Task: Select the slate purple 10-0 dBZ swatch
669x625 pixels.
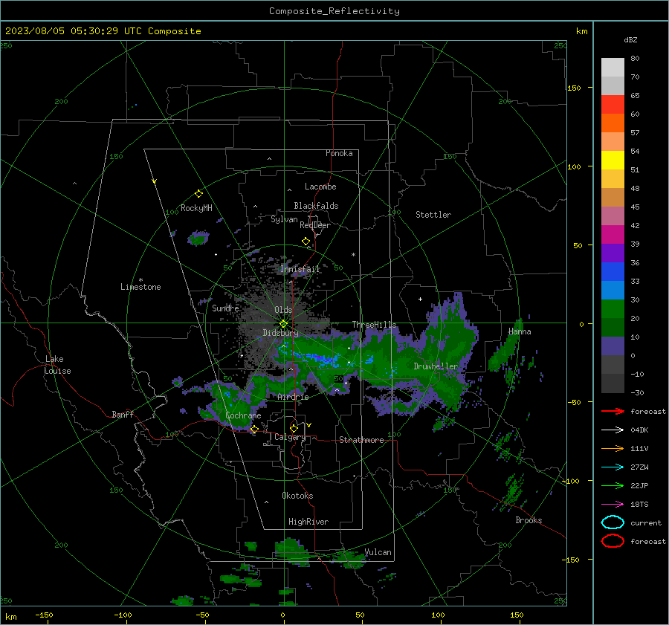Action: coord(613,346)
